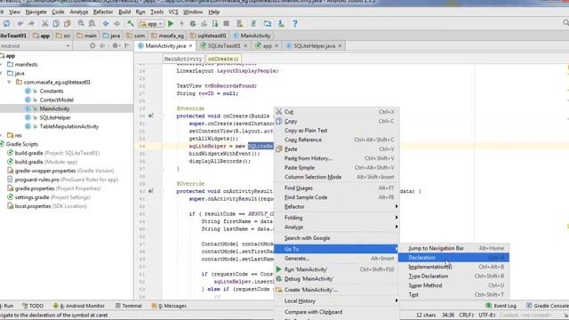
Task: Open the Messages tool window
Action: (x=169, y=306)
